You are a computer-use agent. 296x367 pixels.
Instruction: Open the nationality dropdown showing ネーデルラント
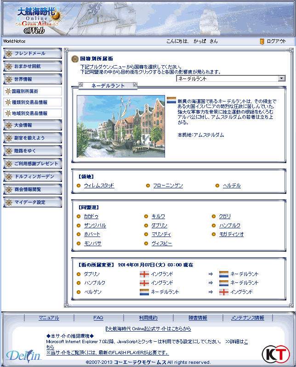coord(231,79)
